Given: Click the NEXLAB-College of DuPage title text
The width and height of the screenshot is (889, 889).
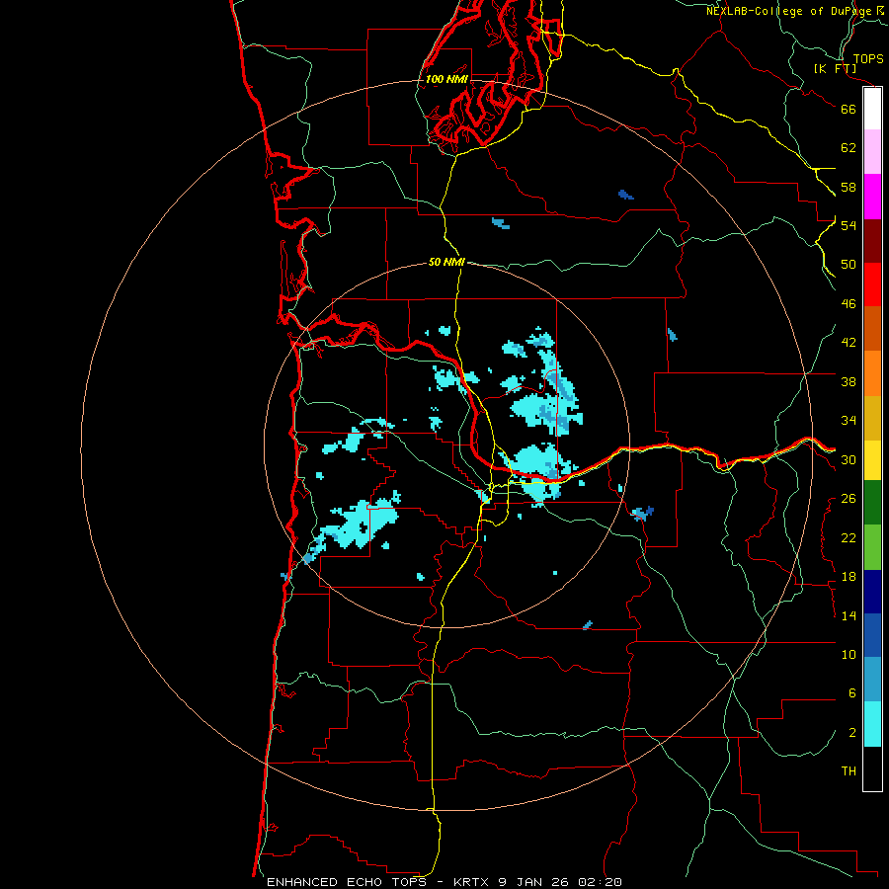Looking at the screenshot, I should (788, 11).
